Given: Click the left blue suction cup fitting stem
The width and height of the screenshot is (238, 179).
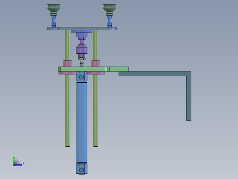Looking at the screenshot, I should tap(54, 22).
